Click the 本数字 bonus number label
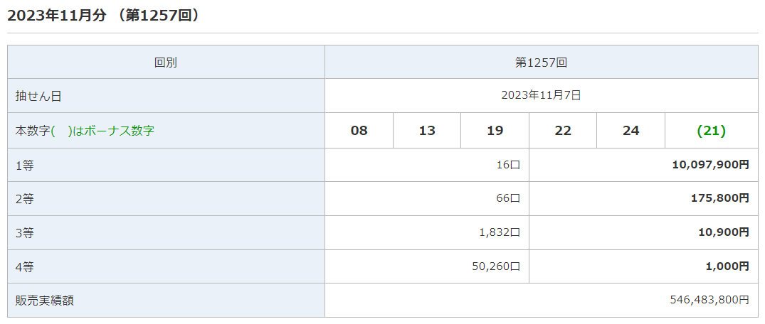 (x=85, y=131)
